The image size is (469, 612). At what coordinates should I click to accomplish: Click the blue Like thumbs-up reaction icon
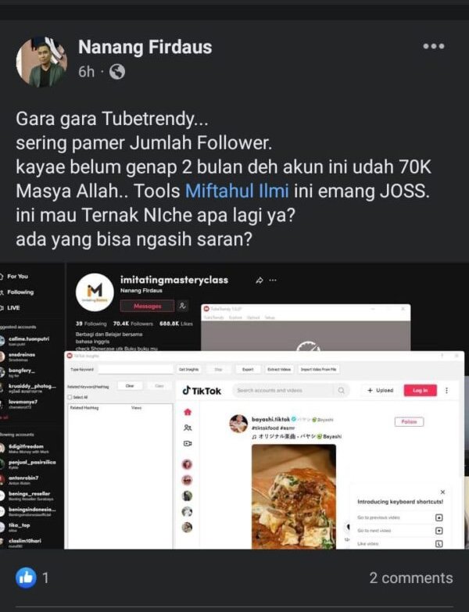click(26, 578)
